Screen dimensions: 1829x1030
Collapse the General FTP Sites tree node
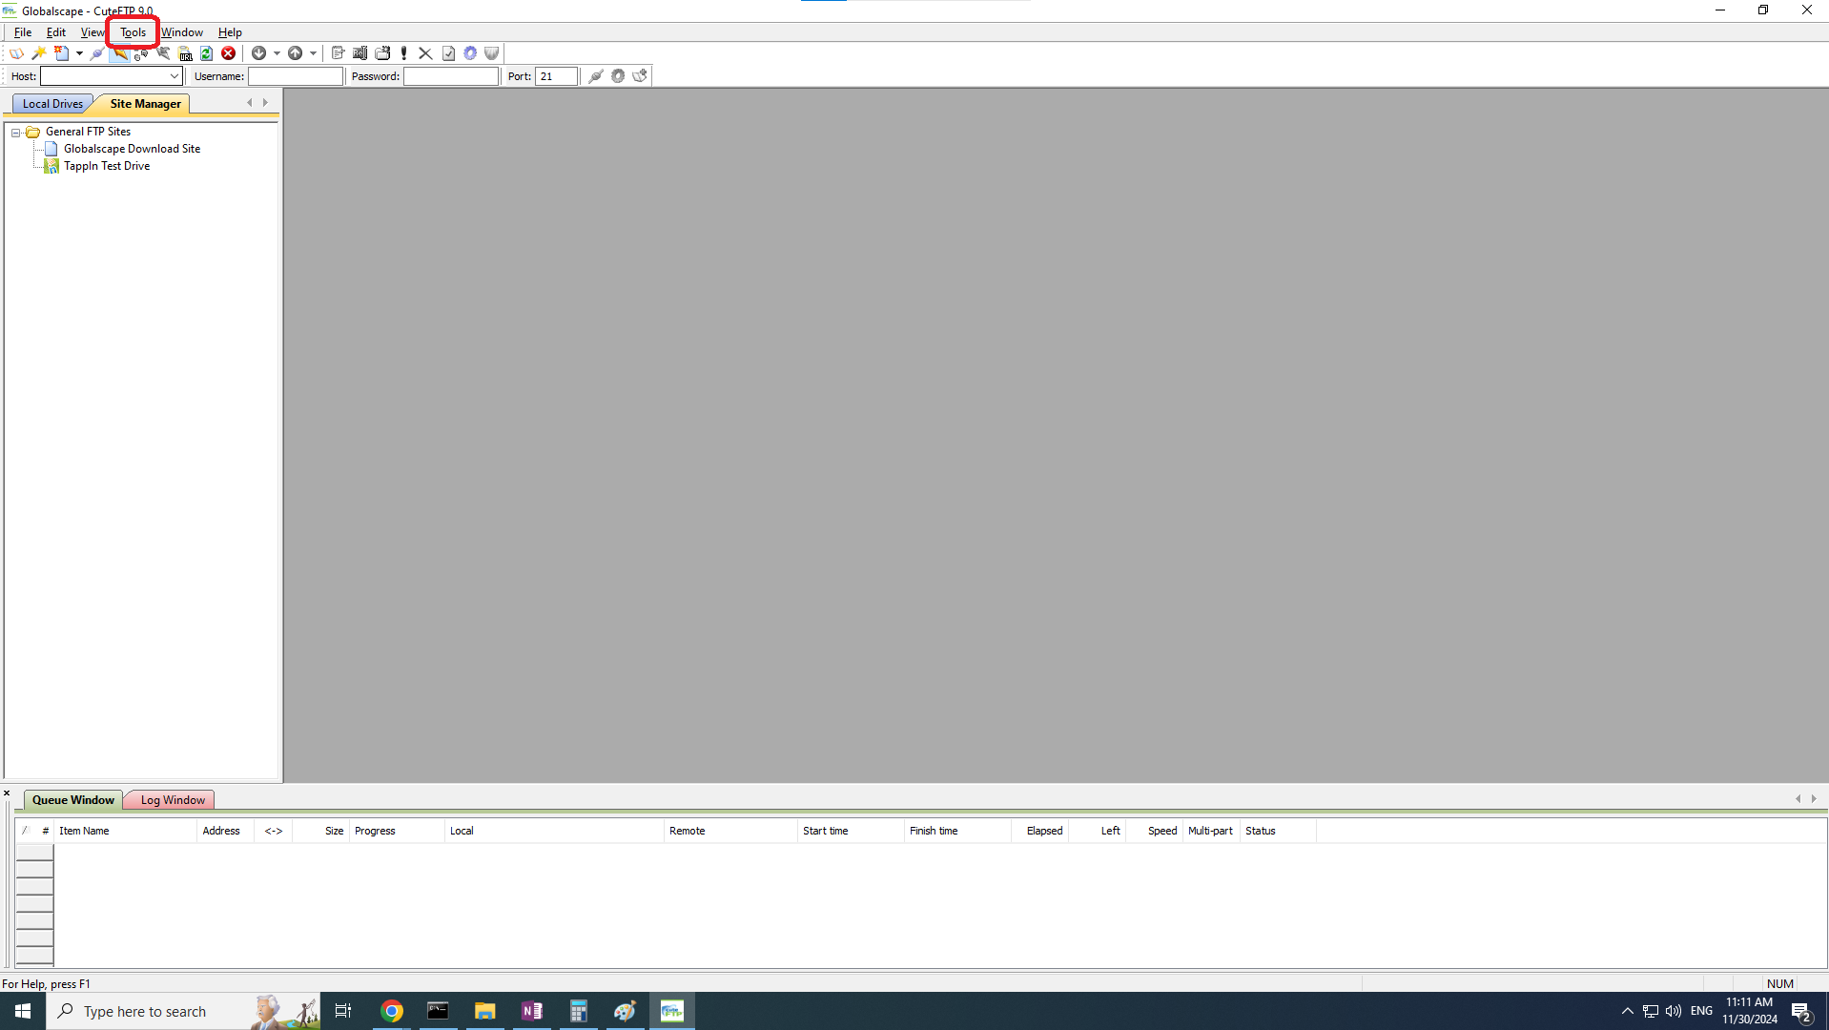point(16,133)
